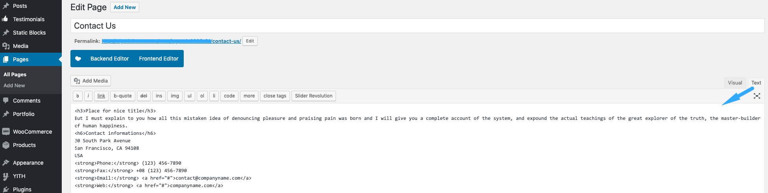Toggle the distraction-free fullscreen editor icon
The image size is (768, 193).
(x=757, y=96)
